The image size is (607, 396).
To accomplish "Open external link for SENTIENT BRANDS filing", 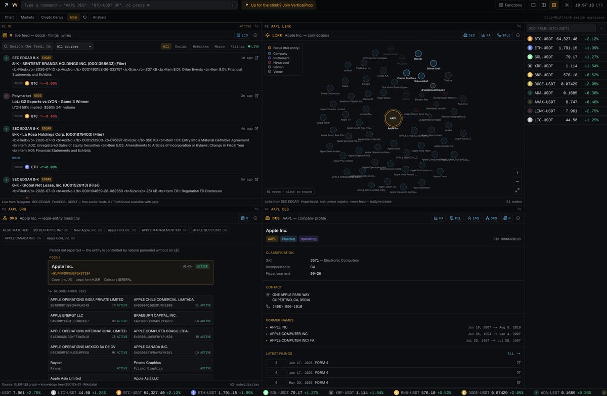I will (256, 58).
